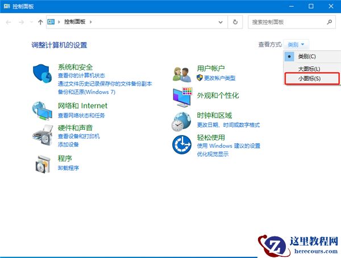The height and width of the screenshot is (258, 341).
Task: Click the Forward navigation arrow
Action: 22,22
